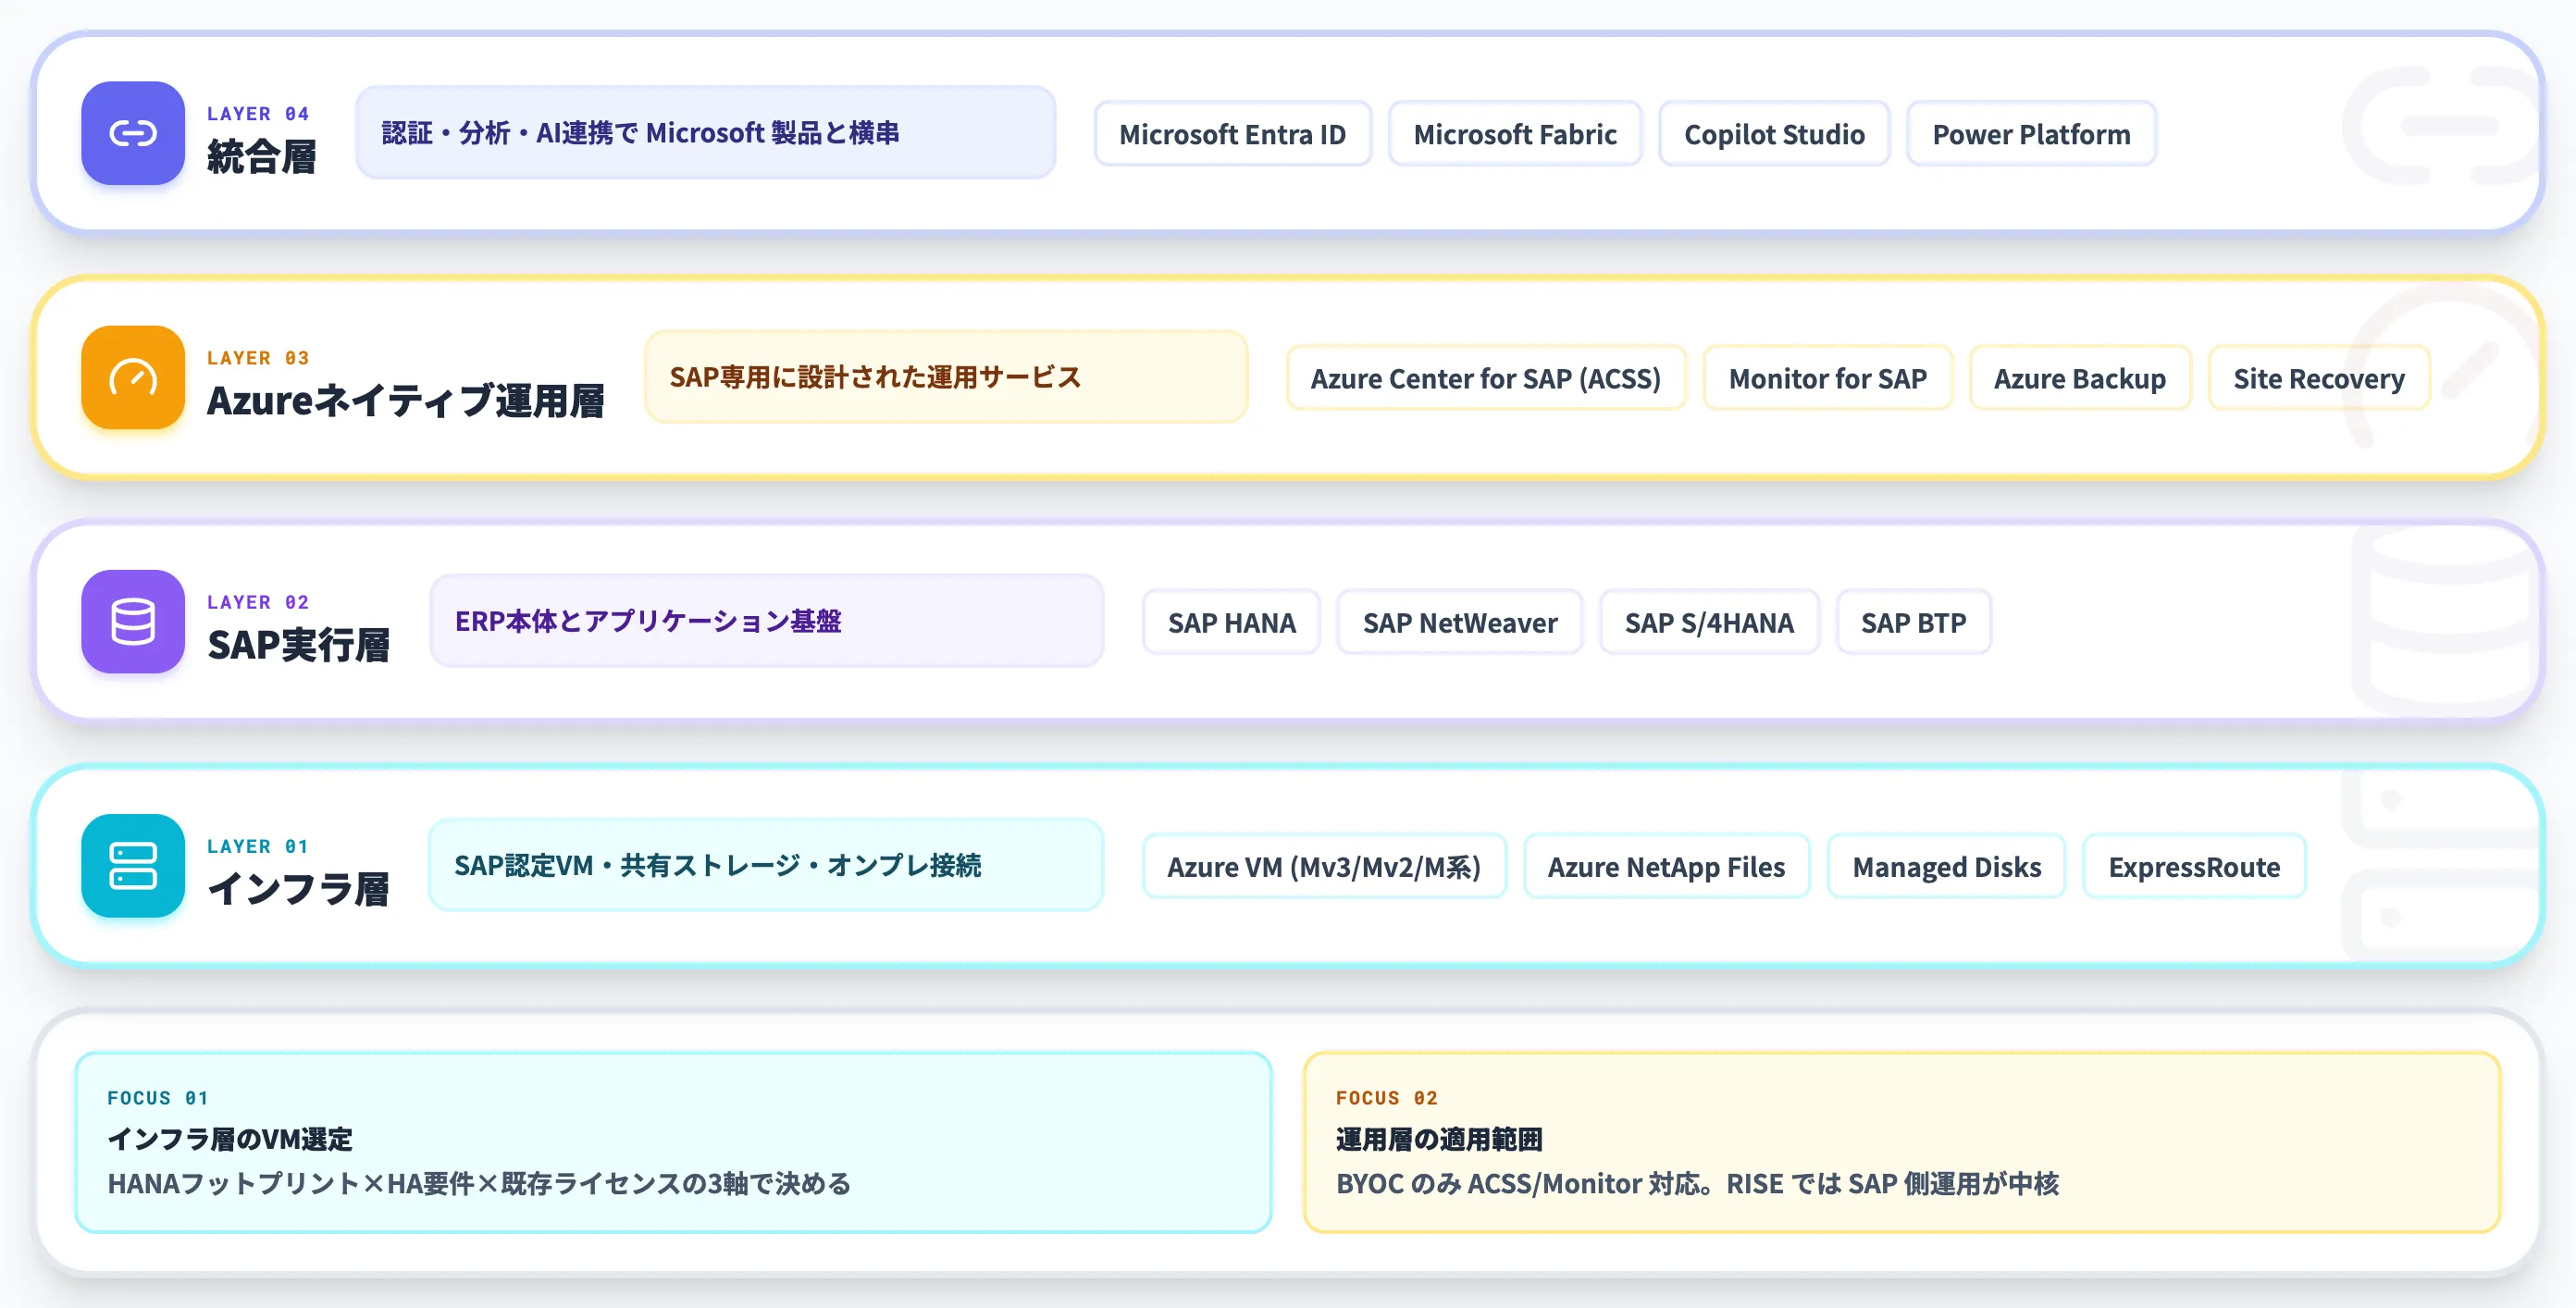Click the LAYER 02 label

tap(258, 602)
